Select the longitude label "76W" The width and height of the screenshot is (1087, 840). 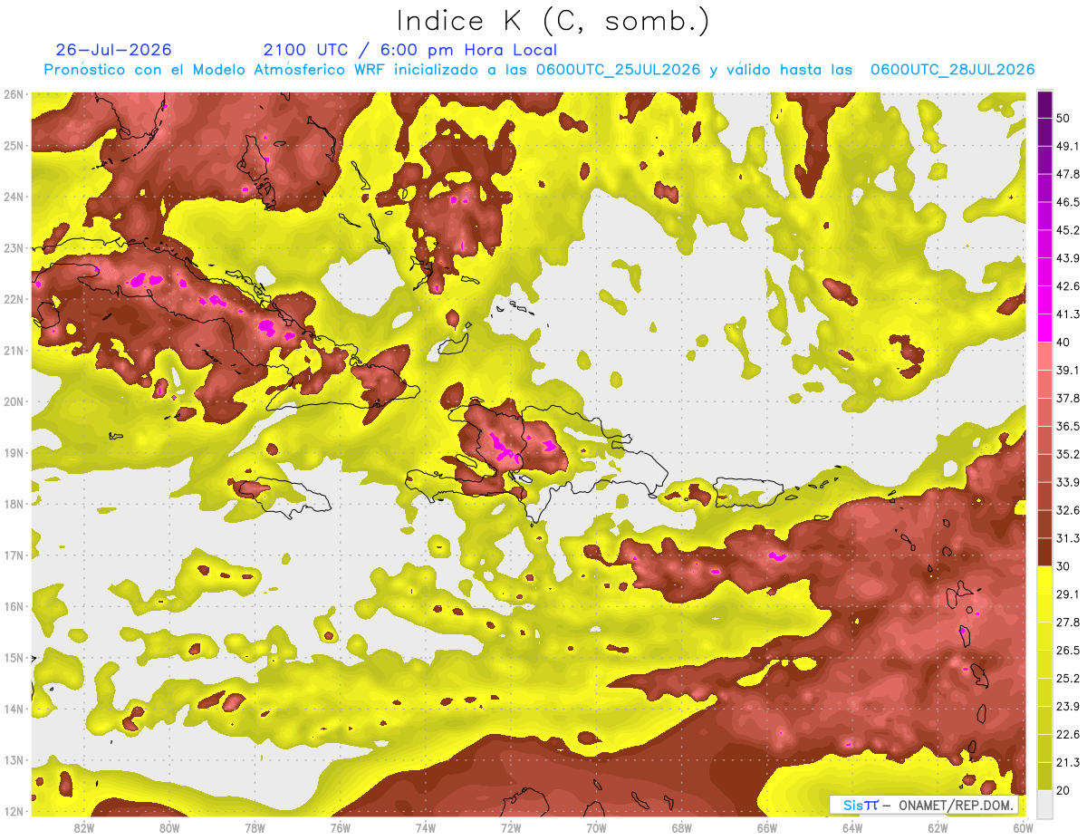click(x=340, y=828)
